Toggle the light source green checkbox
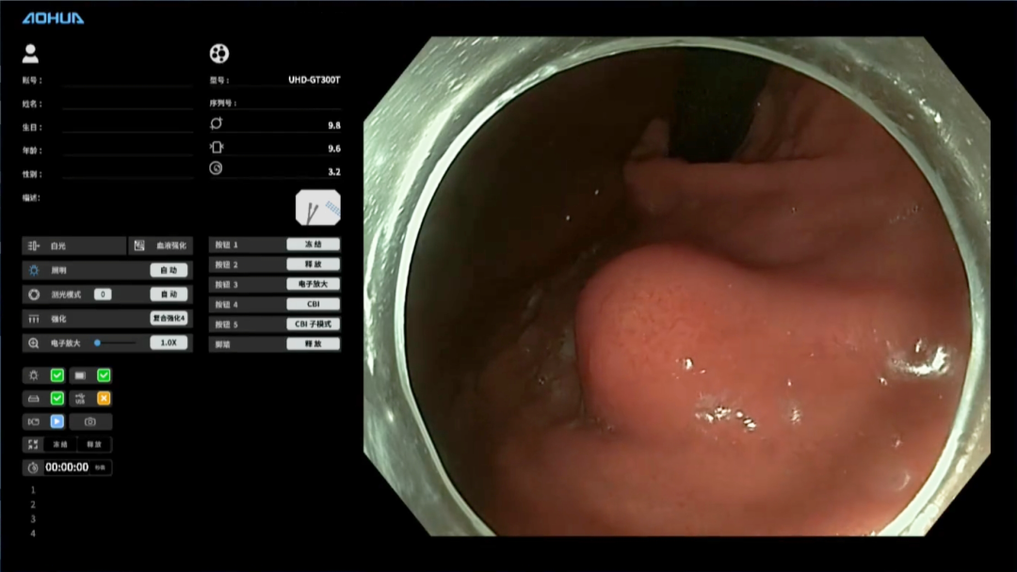 pos(57,375)
